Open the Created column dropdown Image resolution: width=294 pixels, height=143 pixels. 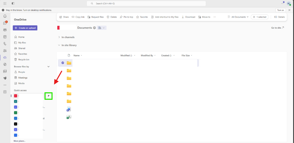(174, 56)
